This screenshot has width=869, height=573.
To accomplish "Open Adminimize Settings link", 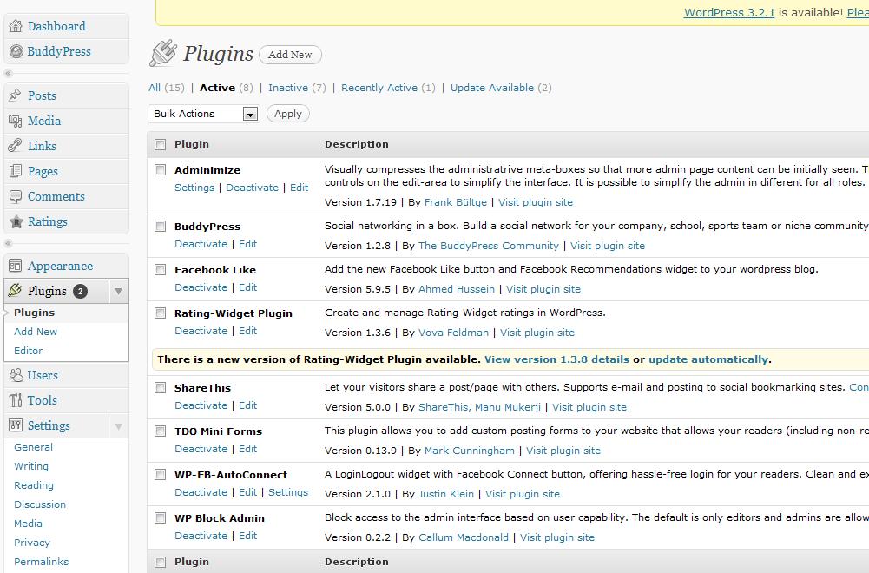I will click(194, 188).
